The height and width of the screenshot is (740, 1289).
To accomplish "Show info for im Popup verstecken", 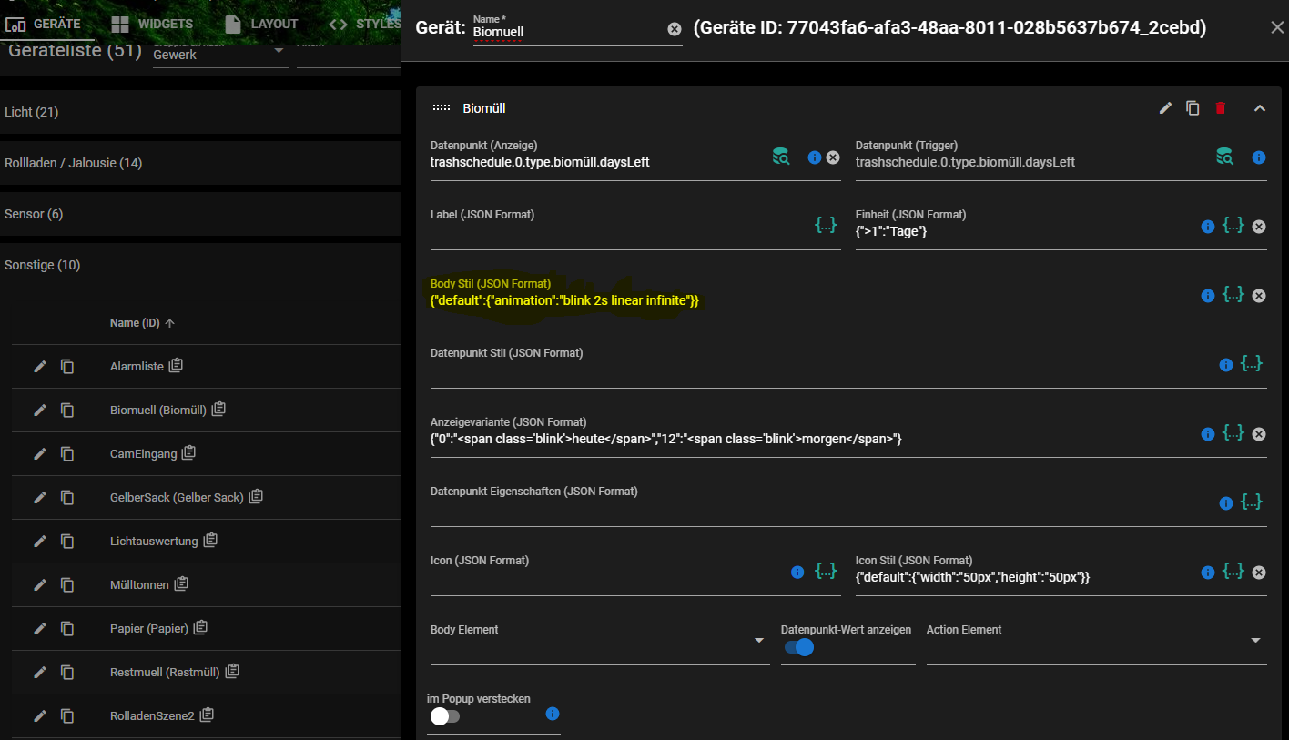I will coord(552,714).
